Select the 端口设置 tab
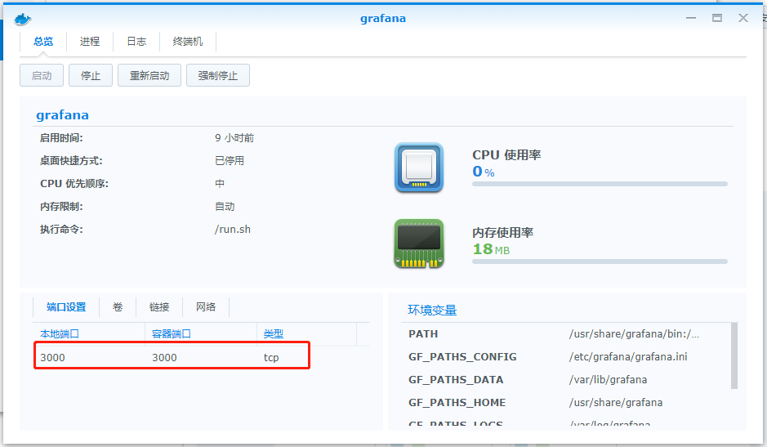767x447 pixels. (66, 307)
